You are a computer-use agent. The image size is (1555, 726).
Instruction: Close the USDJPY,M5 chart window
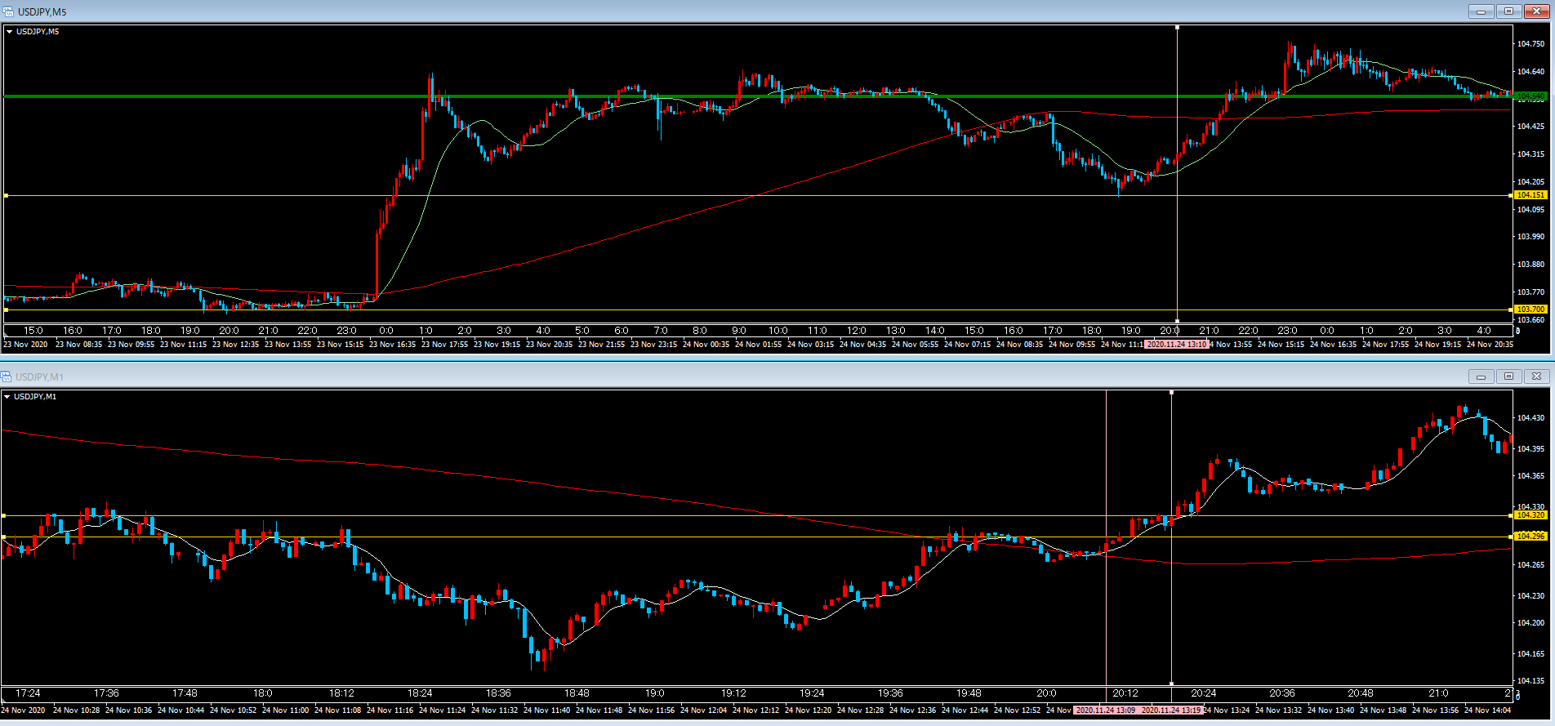1536,11
